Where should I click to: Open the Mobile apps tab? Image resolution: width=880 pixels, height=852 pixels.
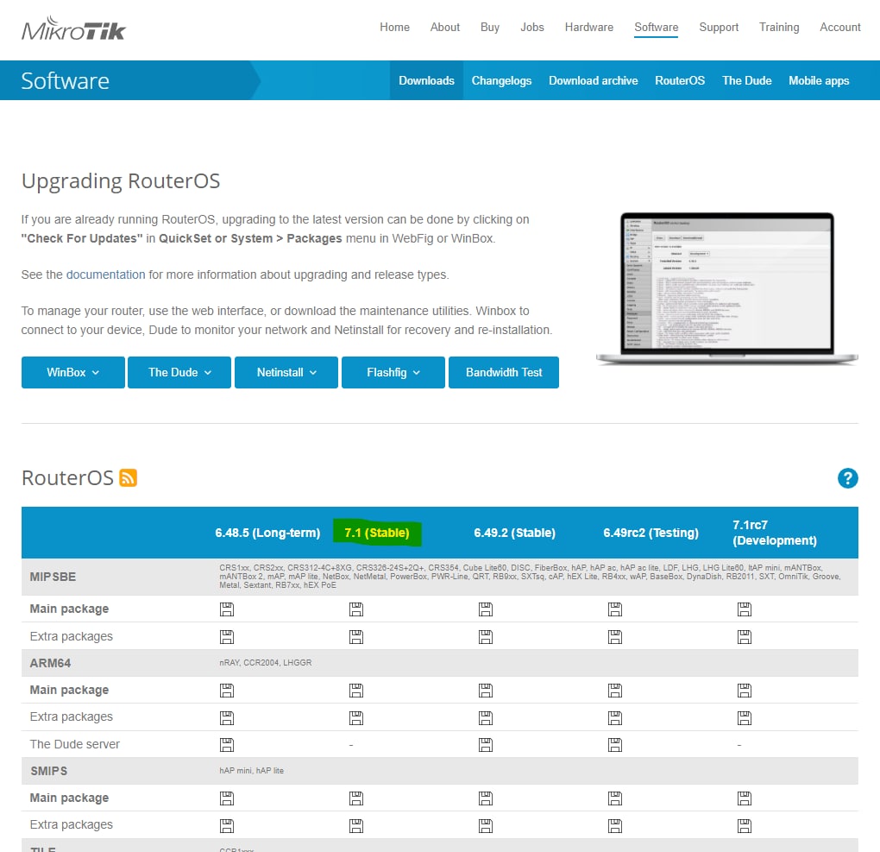(819, 80)
